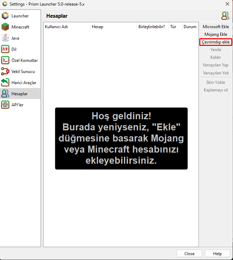Click Varsayılan Yap button

click(x=216, y=65)
